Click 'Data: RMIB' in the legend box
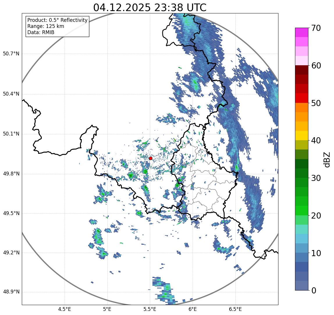The height and width of the screenshot is (315, 334). [x=41, y=32]
